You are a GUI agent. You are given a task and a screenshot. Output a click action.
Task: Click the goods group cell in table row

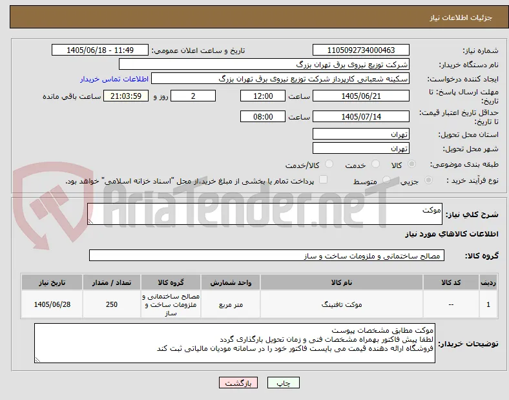(171, 304)
